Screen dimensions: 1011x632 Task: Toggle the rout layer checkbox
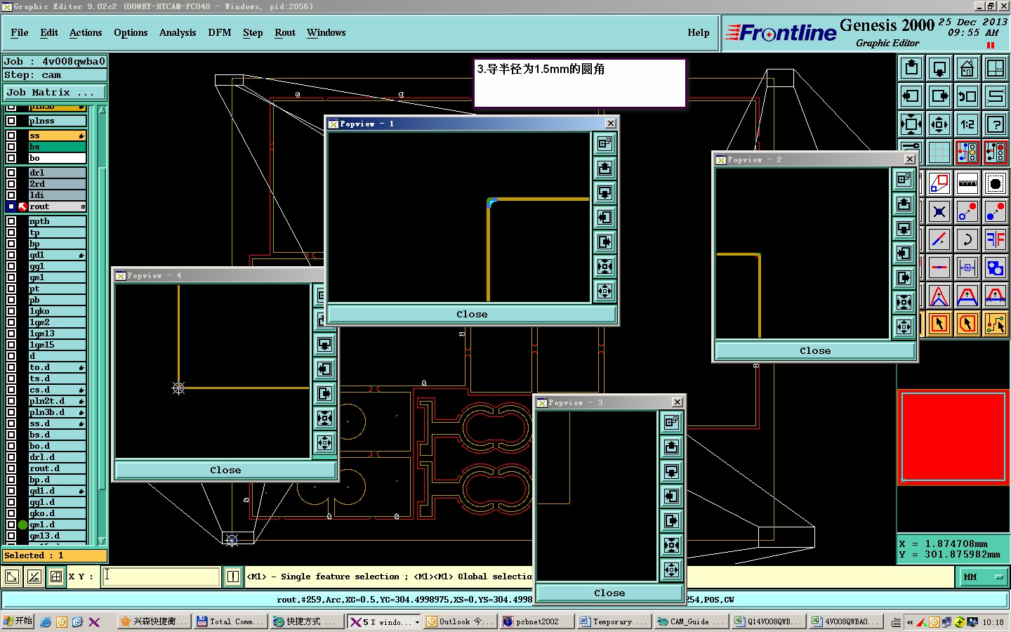(x=11, y=206)
